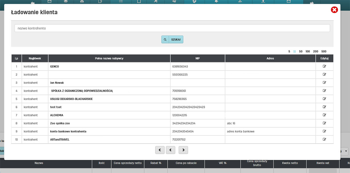Viewport: 350px width, 173px height.
Task: Edit the Zoo spółka zoo record
Action: coord(324,123)
